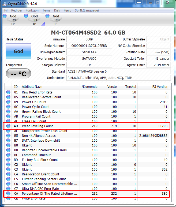176x207 pixels.
Task: Click the status orb for Ultra DMA CRC Error Rate
Action: pyautogui.click(x=8, y=189)
